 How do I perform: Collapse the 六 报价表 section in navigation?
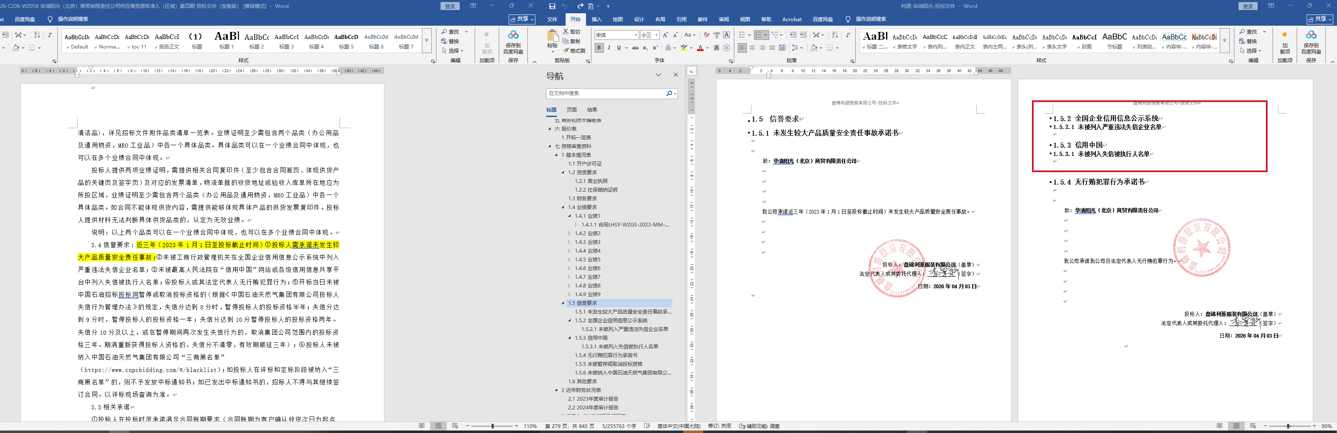[x=550, y=129]
